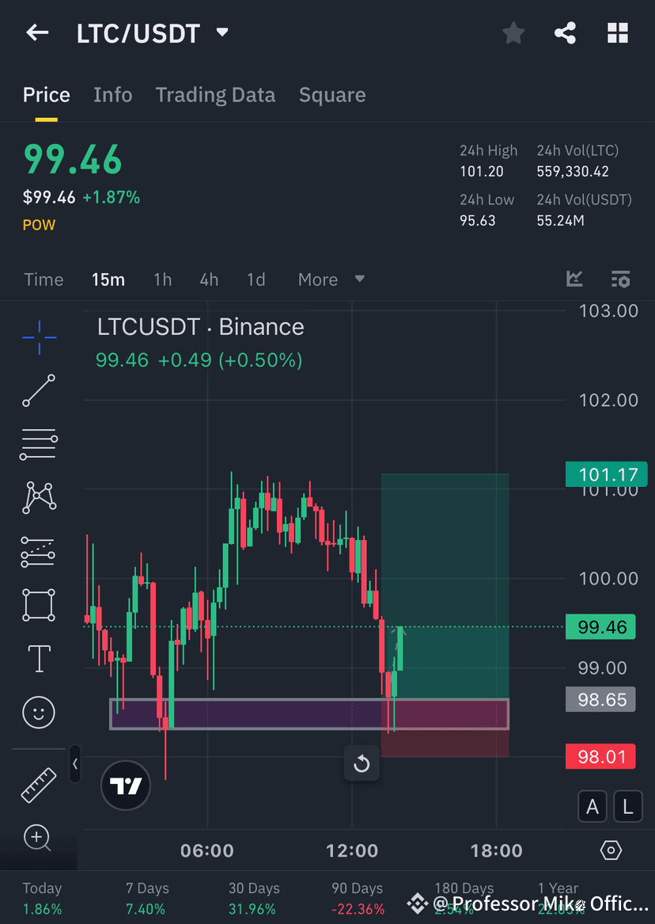655x924 pixels.
Task: Activate the zoom-in magnifier tool
Action: point(37,838)
